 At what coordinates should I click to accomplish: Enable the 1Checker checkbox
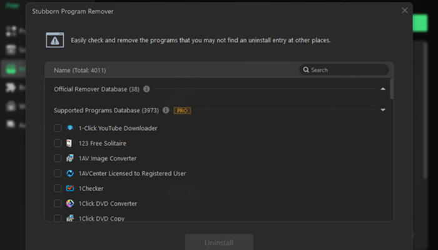pos(58,188)
